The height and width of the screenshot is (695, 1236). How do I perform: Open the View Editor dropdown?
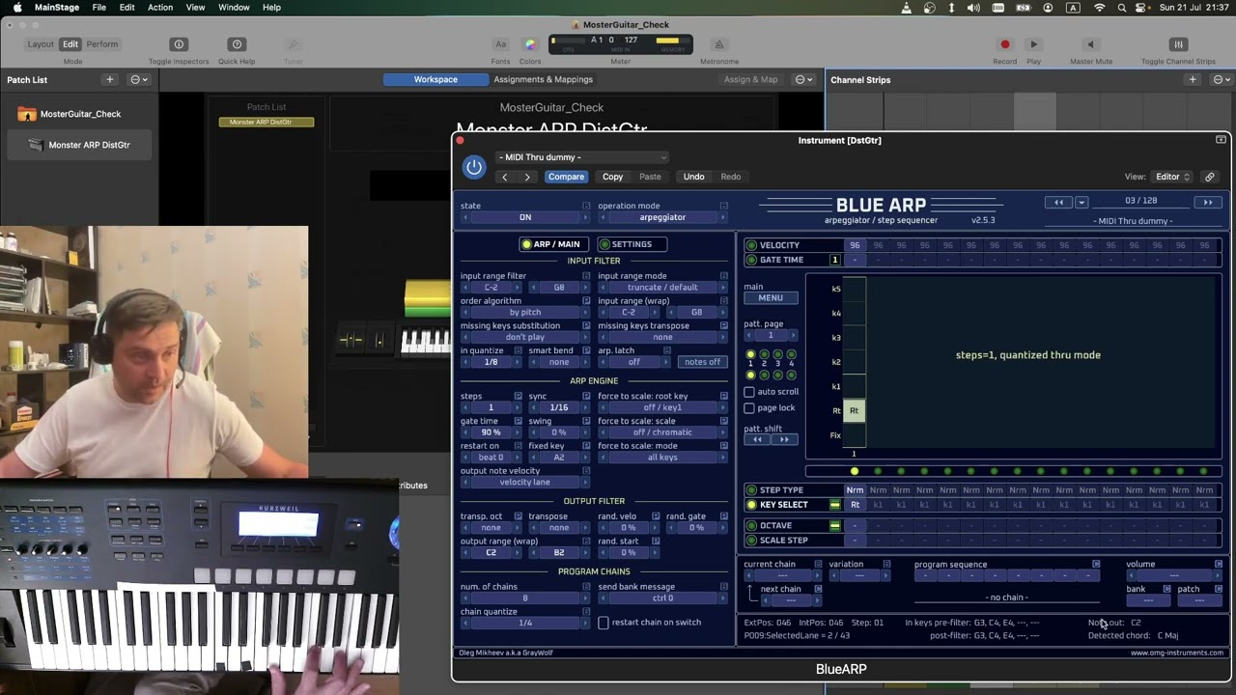tap(1172, 177)
